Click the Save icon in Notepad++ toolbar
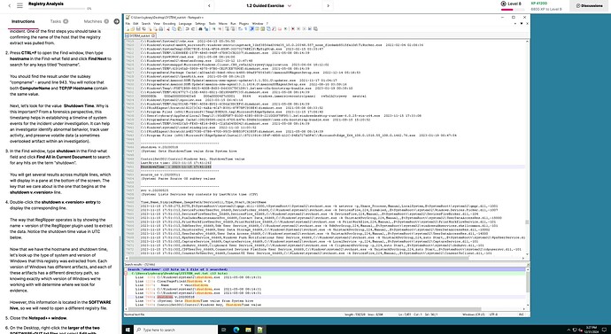This screenshot has width=611, height=334. (x=138, y=29)
